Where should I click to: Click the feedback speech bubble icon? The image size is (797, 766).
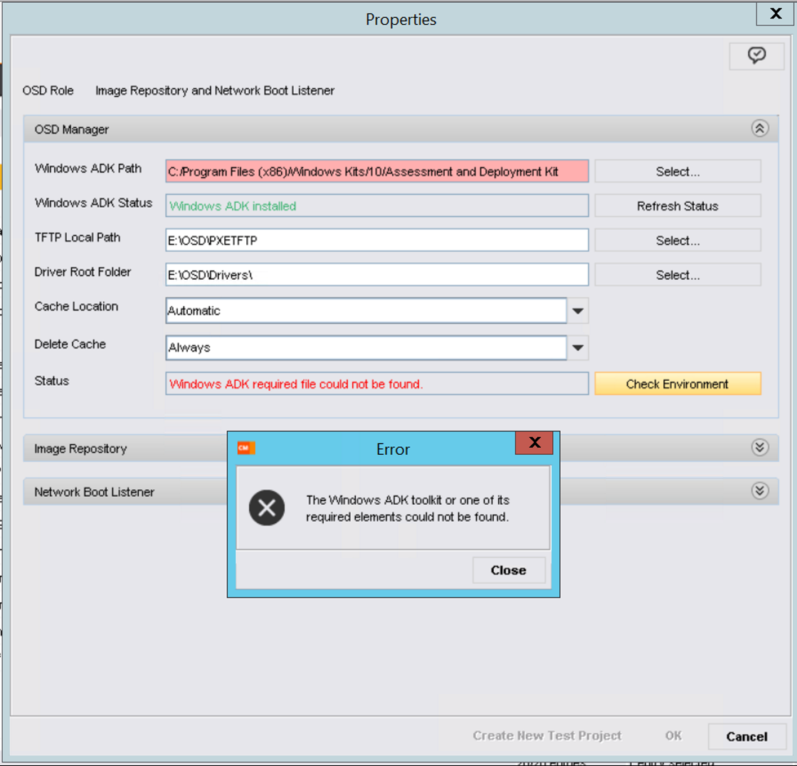756,56
